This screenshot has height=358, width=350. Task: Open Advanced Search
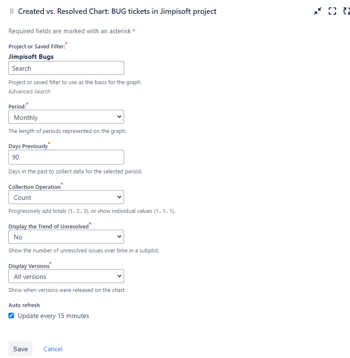[29, 91]
